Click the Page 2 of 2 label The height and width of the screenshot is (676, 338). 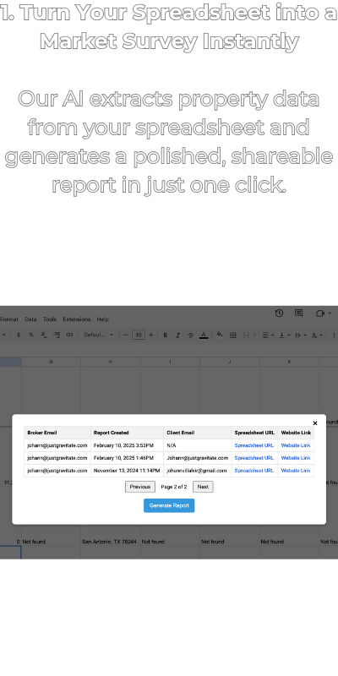pos(174,487)
